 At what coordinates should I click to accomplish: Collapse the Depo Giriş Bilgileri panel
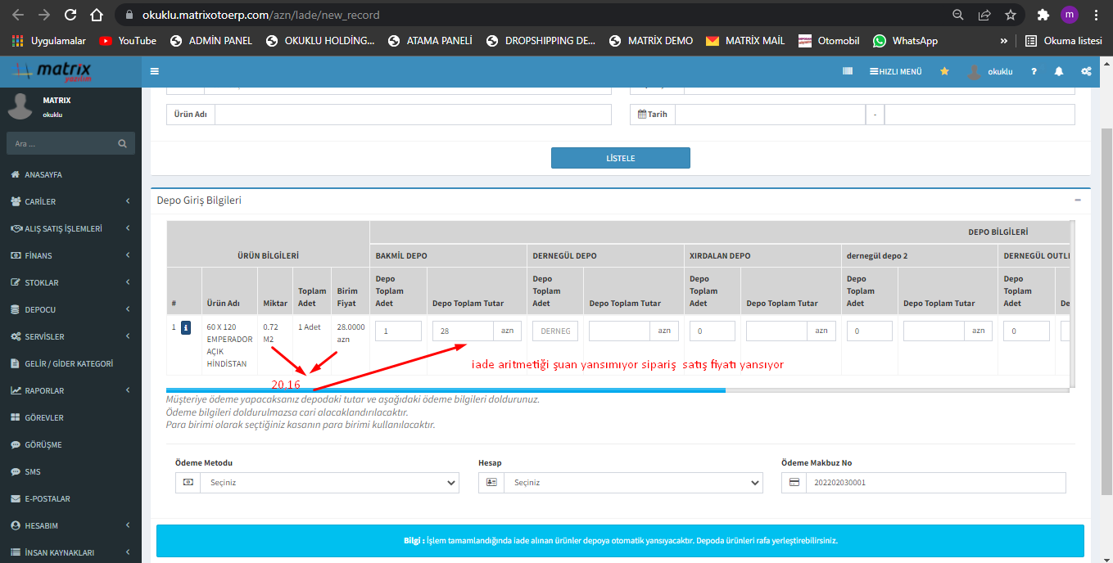coord(1077,200)
